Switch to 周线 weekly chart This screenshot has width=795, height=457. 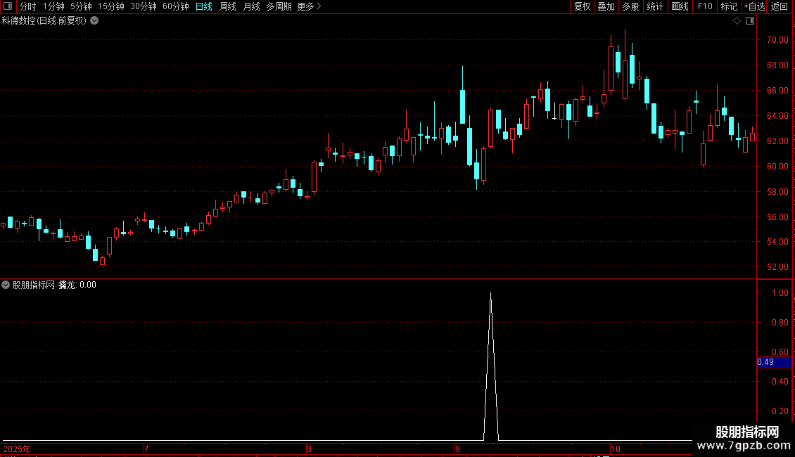(228, 6)
